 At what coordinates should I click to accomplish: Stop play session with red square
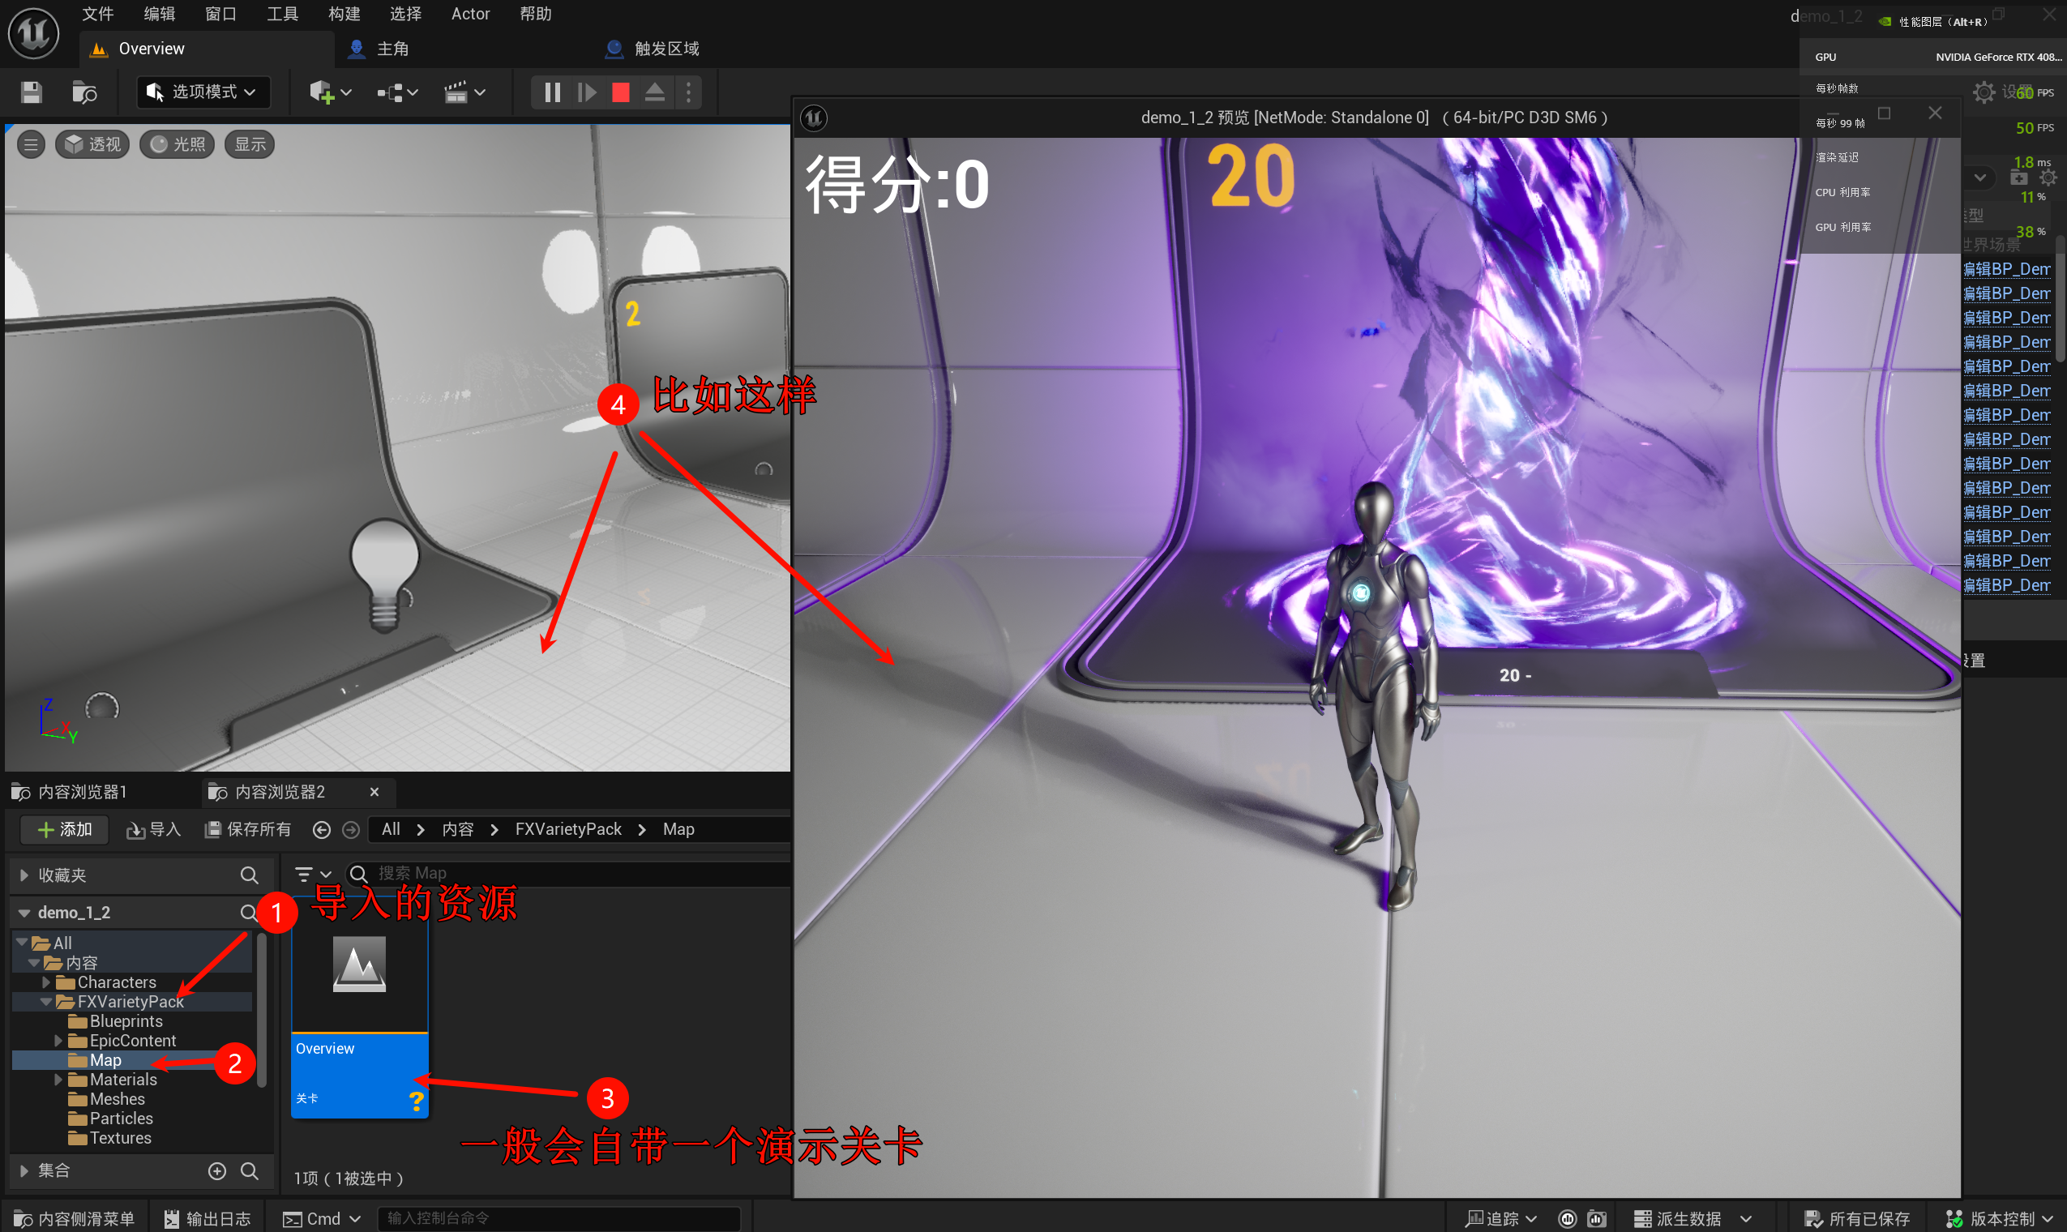pos(620,92)
